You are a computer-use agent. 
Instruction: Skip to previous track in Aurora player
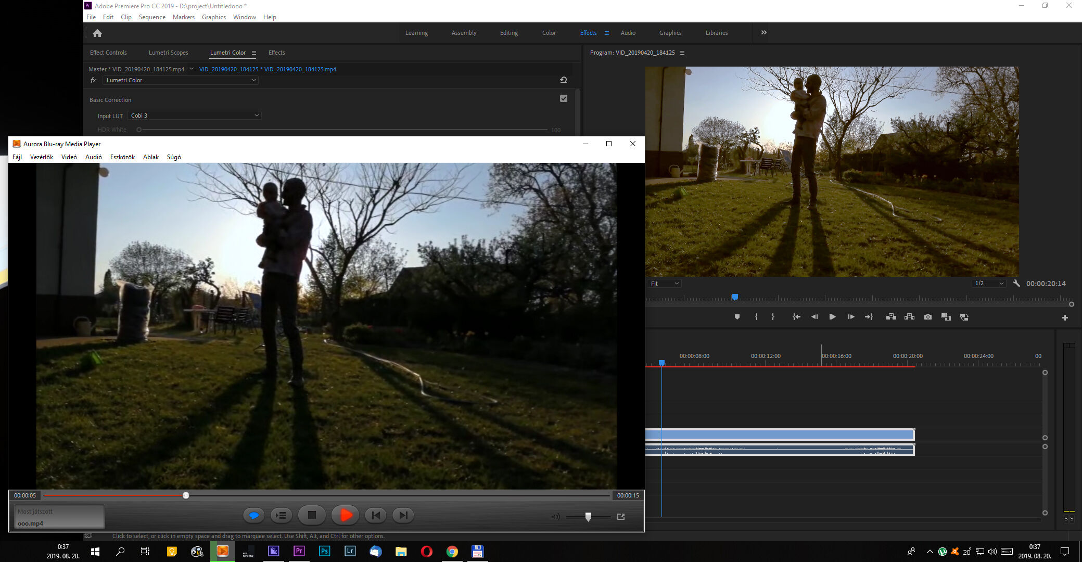(x=376, y=515)
